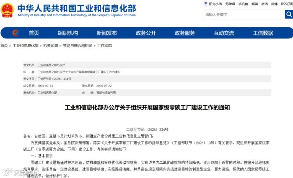293x178 pixels.
Task: Open the 政务公开 menu
Action: [x=146, y=33]
